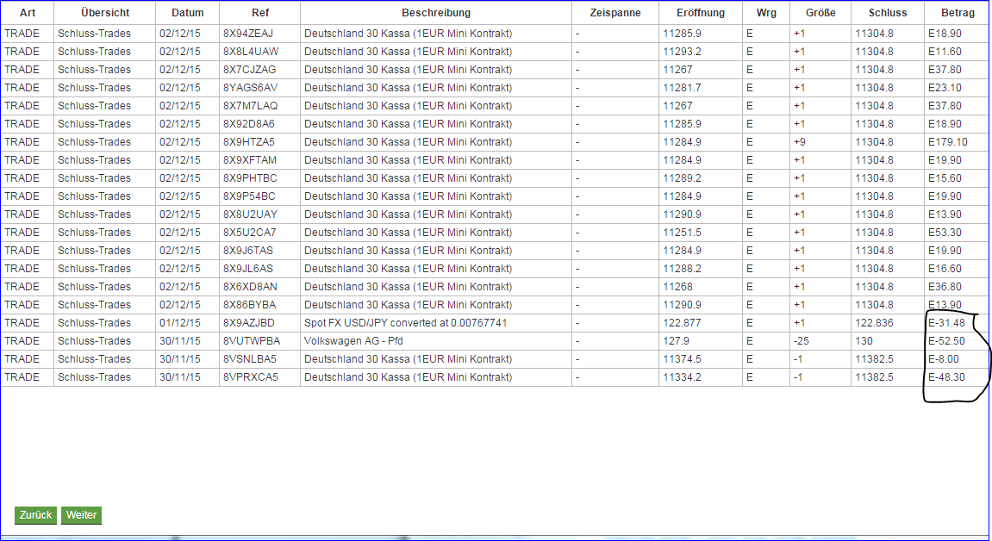Sort the table by the Datum column
The height and width of the screenshot is (541, 992).
tap(187, 13)
